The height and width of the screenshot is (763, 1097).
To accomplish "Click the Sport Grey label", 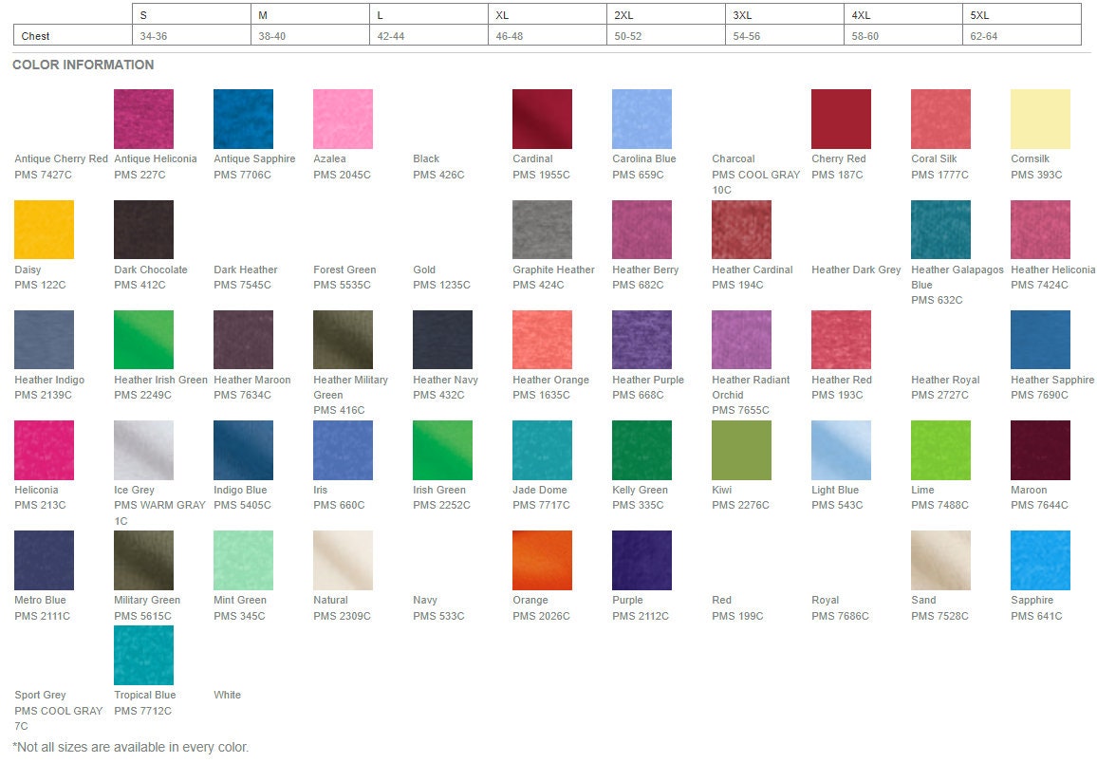I will click(40, 695).
